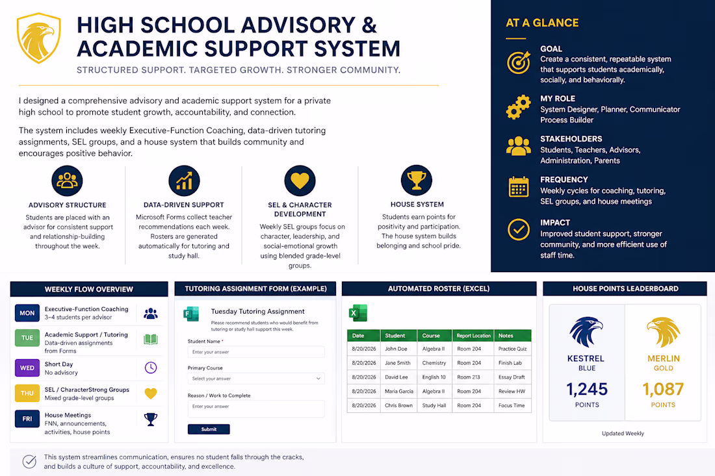Click the My Role gears icon
The image size is (715, 476).
(x=519, y=108)
